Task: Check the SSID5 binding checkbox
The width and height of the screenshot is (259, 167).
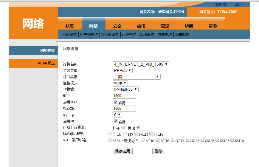Action: point(187,140)
